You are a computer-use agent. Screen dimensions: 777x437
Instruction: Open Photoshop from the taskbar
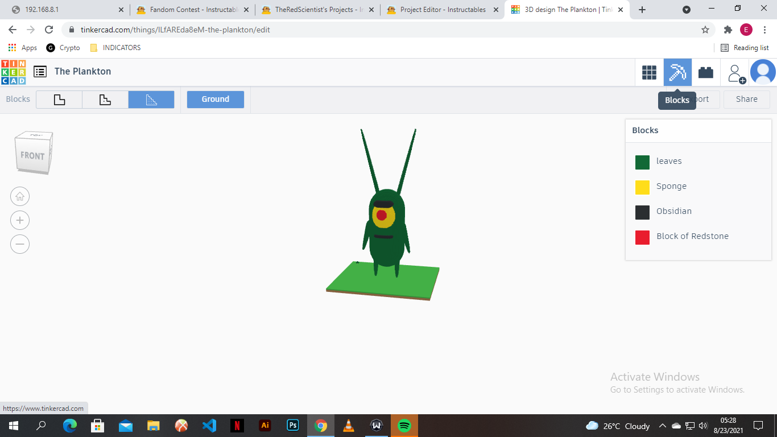(x=292, y=426)
